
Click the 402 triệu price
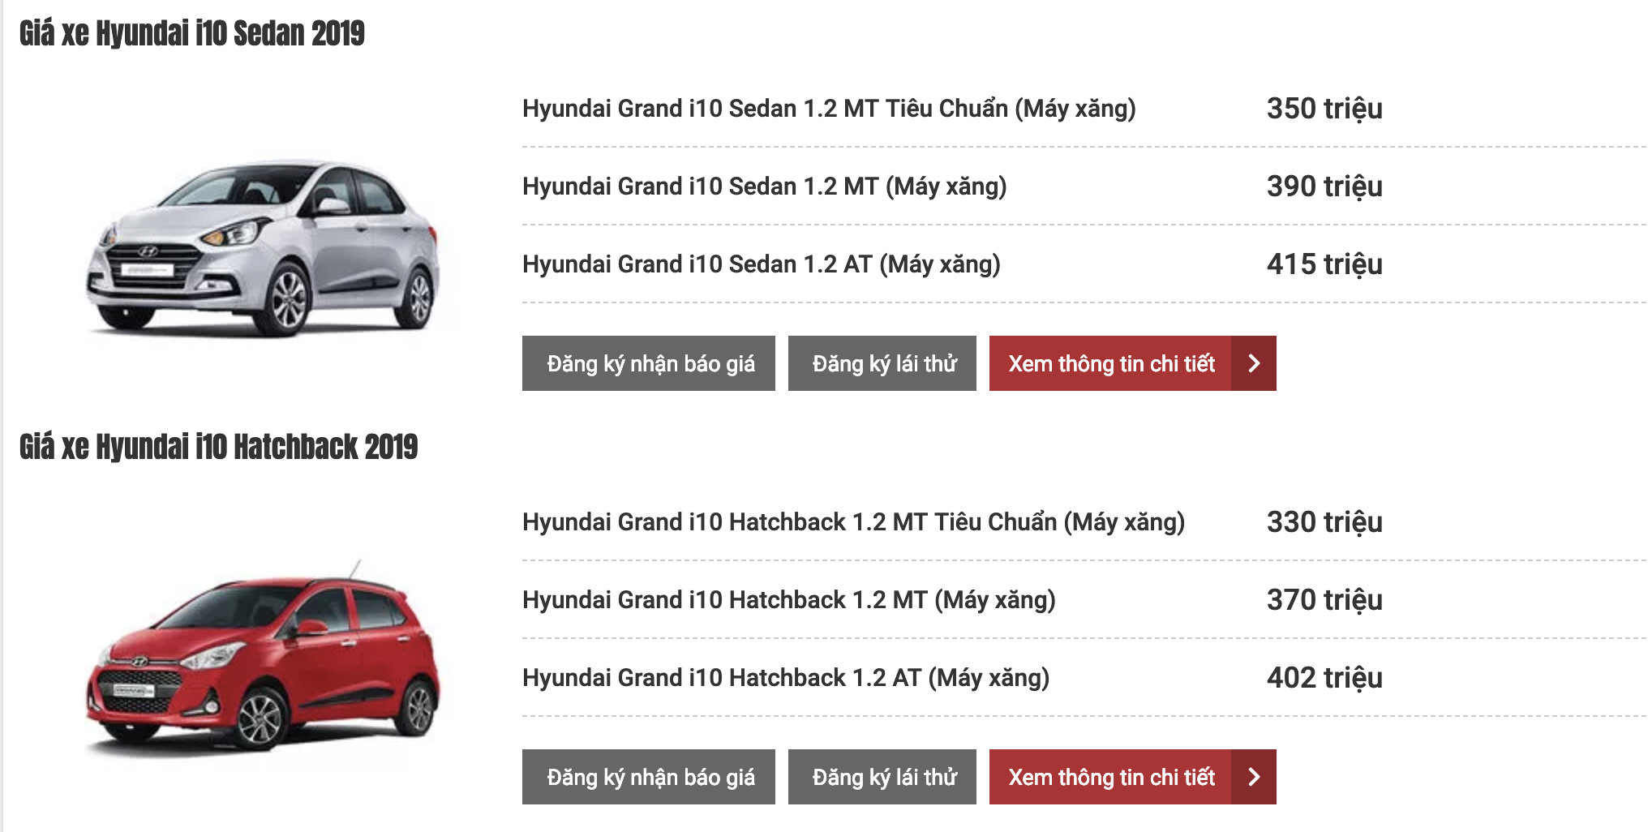[1324, 678]
